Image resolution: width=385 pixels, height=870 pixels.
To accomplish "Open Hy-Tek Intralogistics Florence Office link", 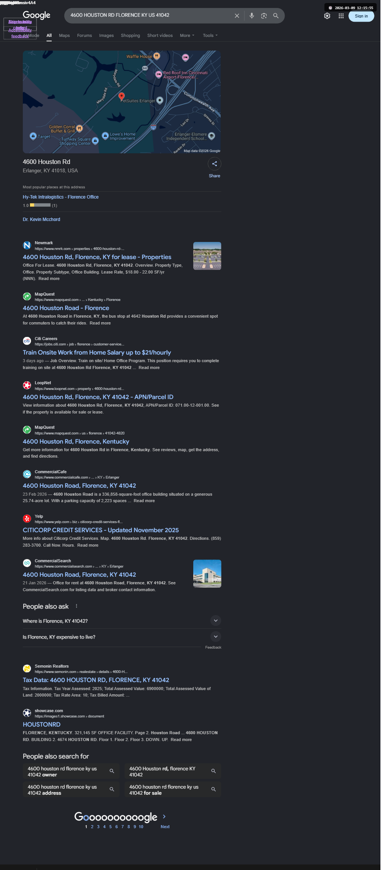I will tap(60, 197).
